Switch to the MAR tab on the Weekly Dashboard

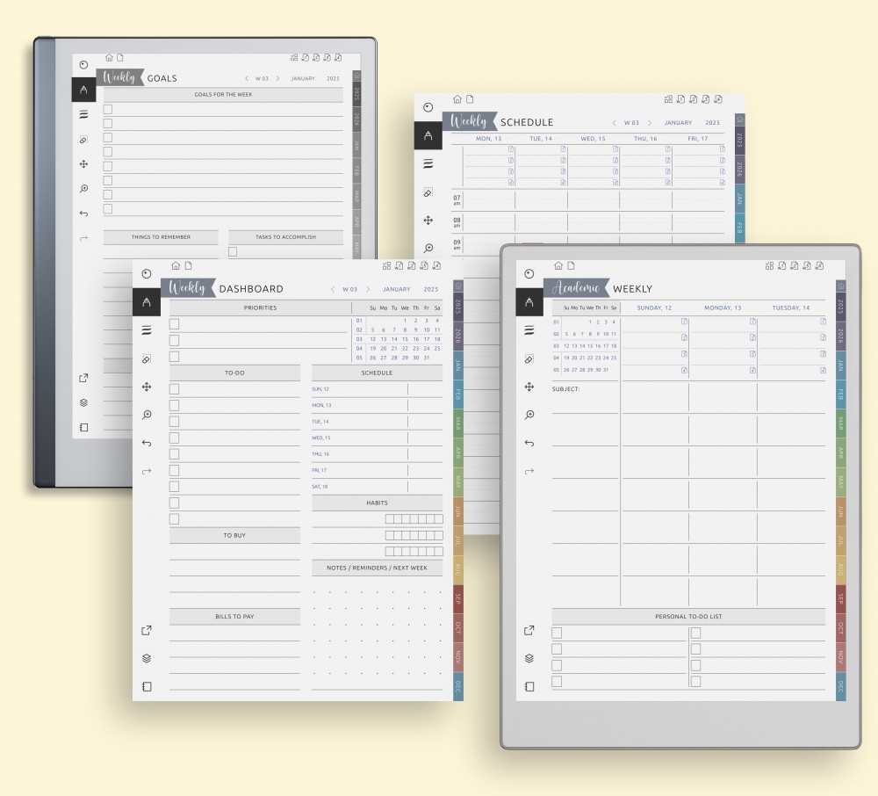tap(458, 423)
